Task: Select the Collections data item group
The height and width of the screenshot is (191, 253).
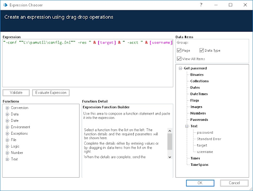Action: click(200, 81)
